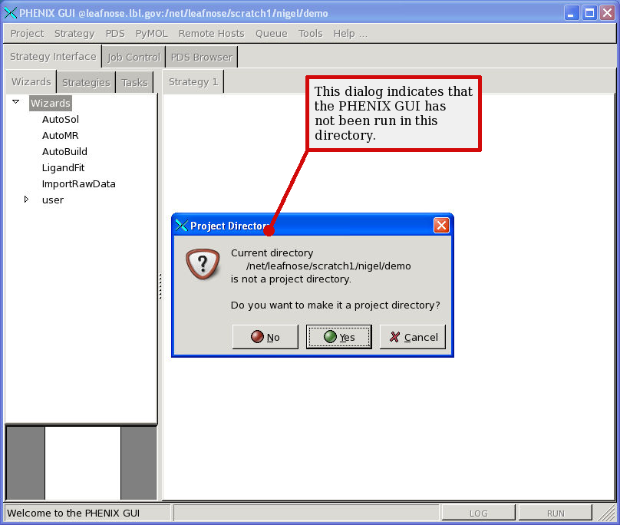Close the Project Directory dialog window
Screen dimensions: 620x525
coord(441,226)
